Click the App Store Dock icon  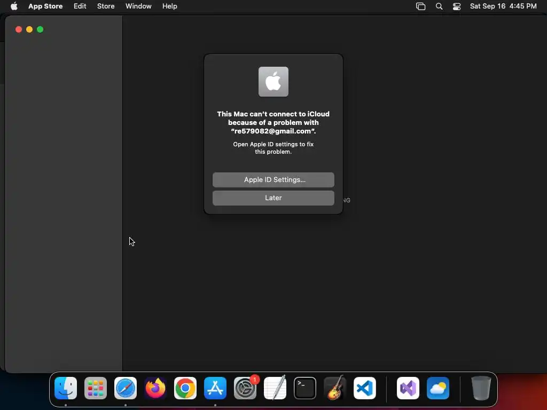tap(215, 388)
